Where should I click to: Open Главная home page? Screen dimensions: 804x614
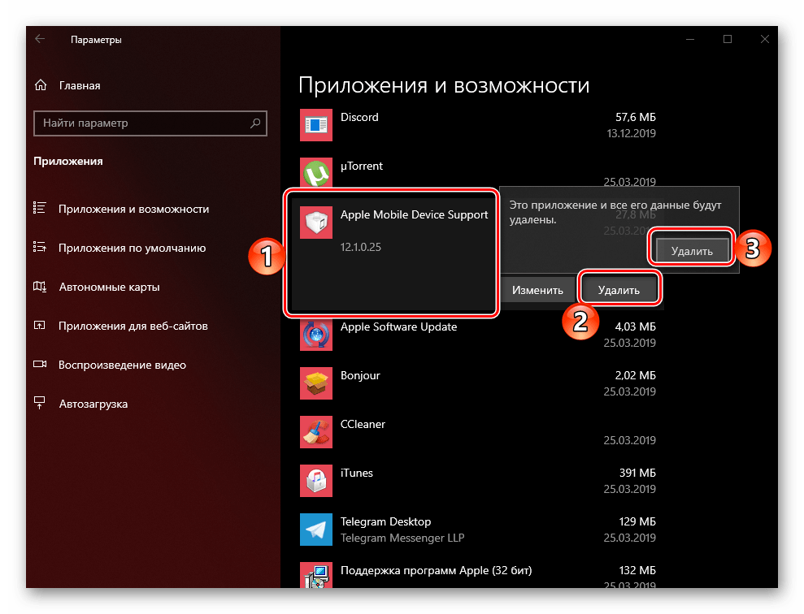click(79, 85)
